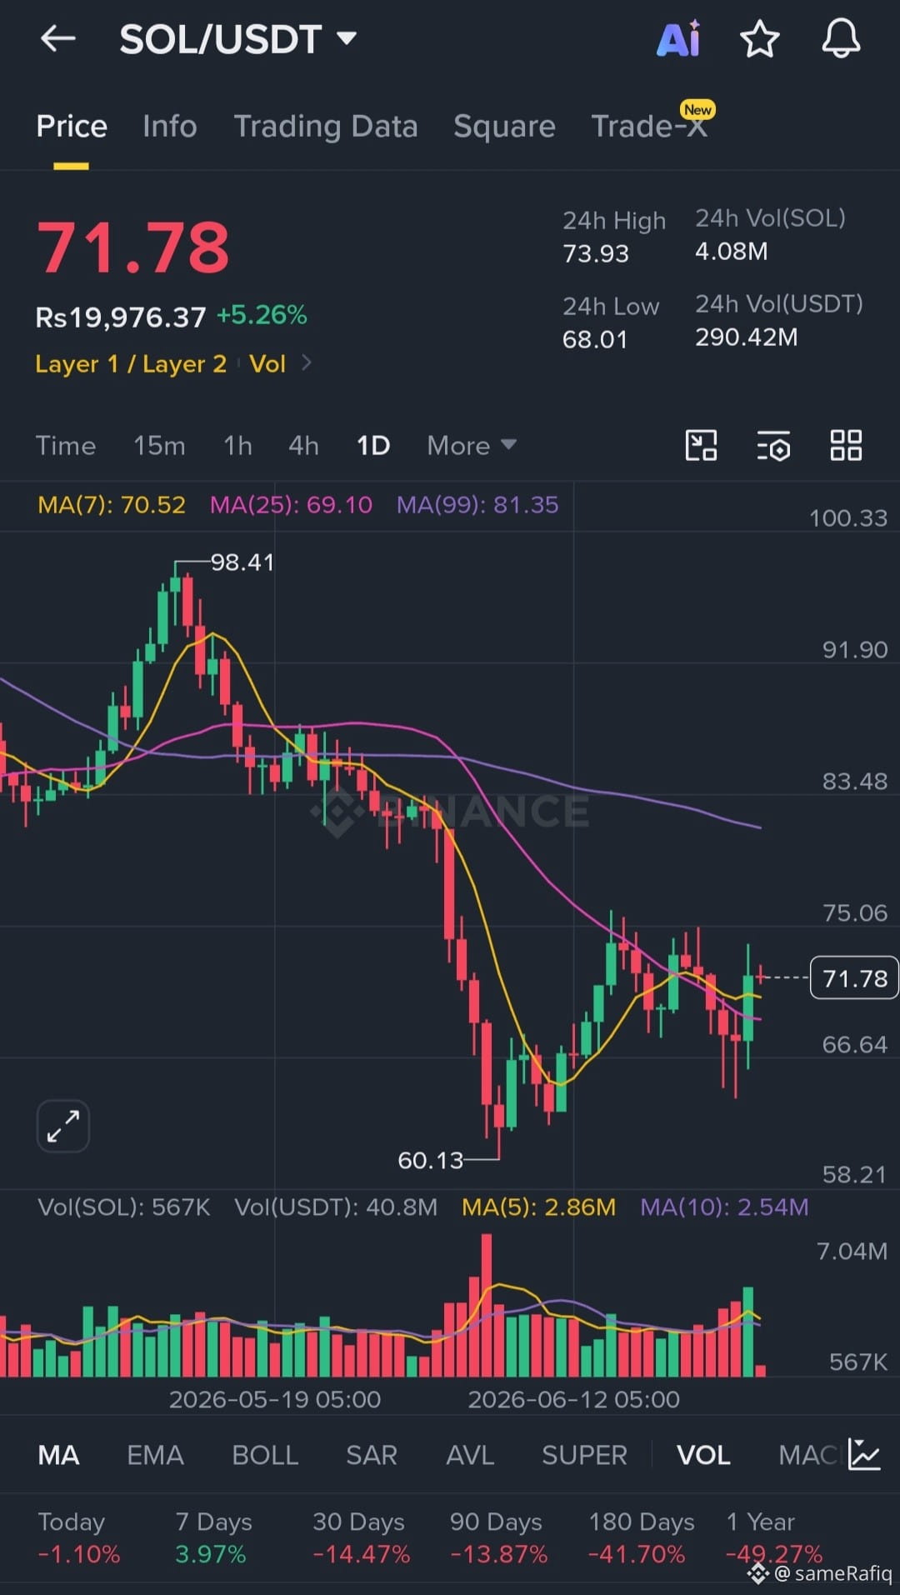Tap the 24h Vol(USDT) 290.42M value
The height and width of the screenshot is (1595, 900).
click(747, 337)
